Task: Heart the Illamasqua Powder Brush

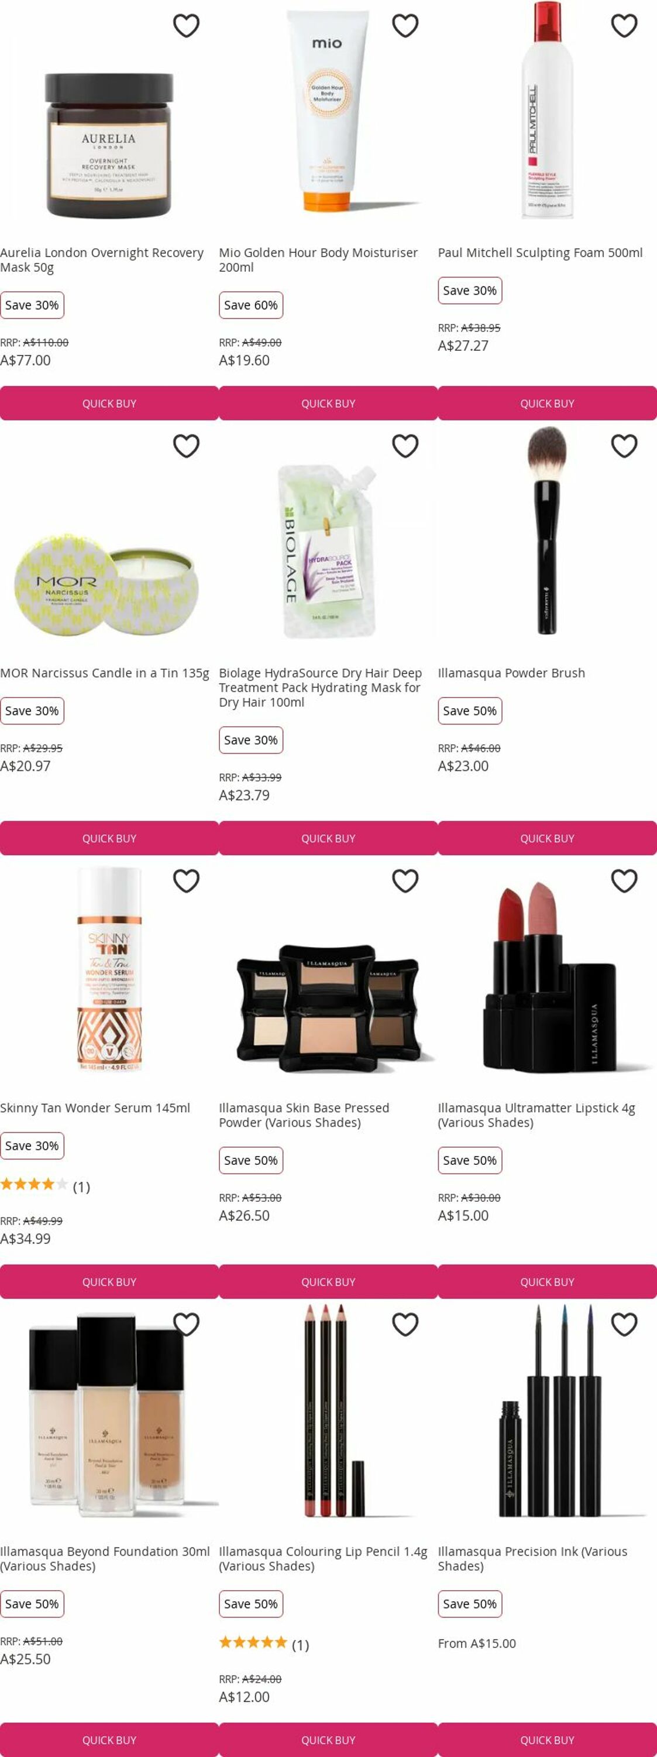Action: (624, 445)
